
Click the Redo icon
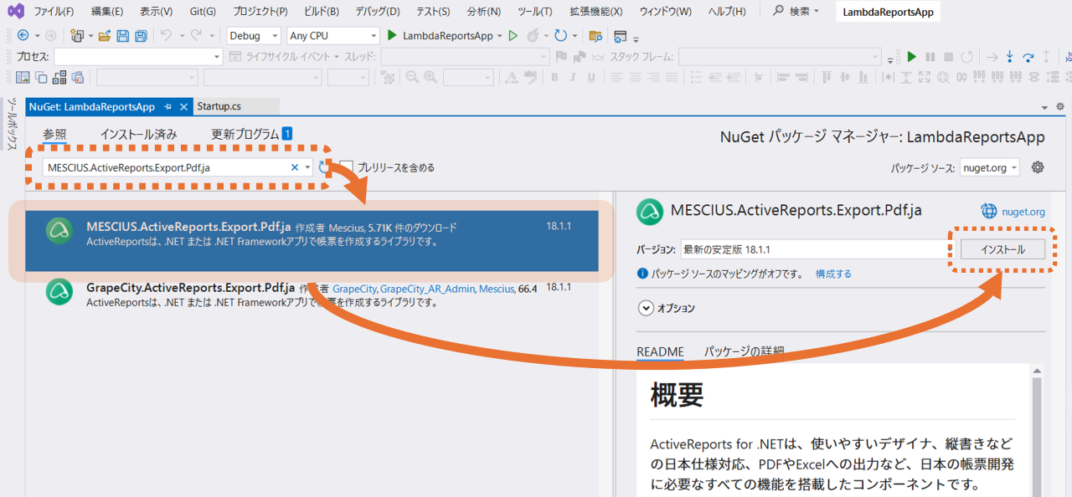point(196,36)
